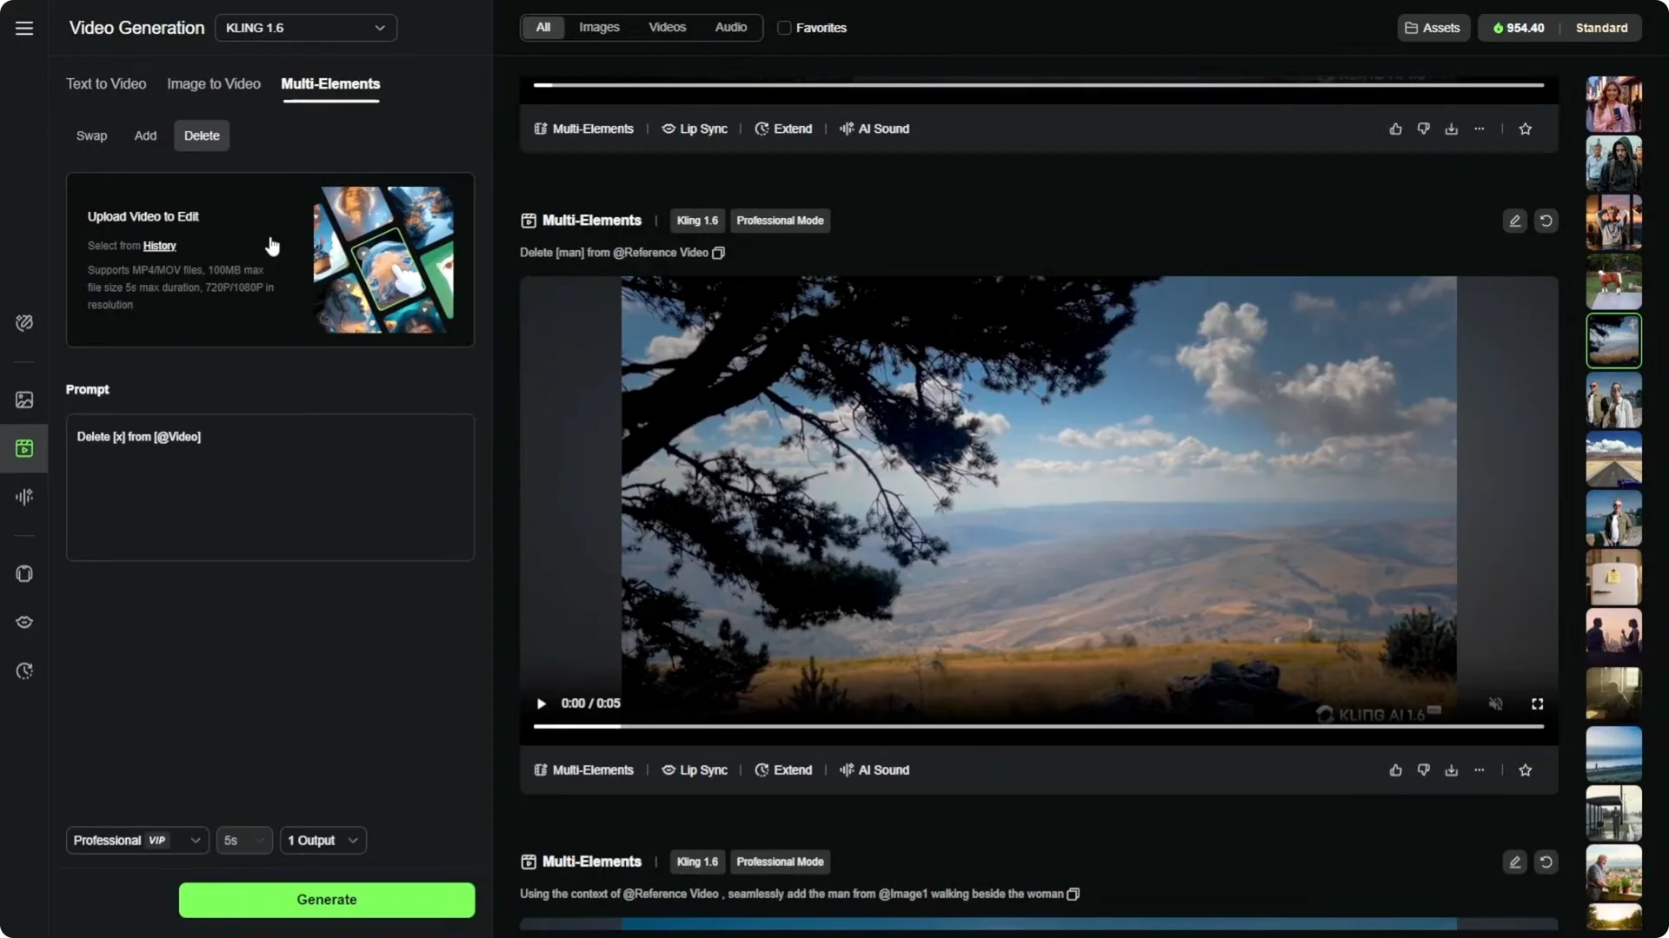Image resolution: width=1669 pixels, height=938 pixels.
Task: Open the history clock icon in sidebar
Action: [23, 671]
